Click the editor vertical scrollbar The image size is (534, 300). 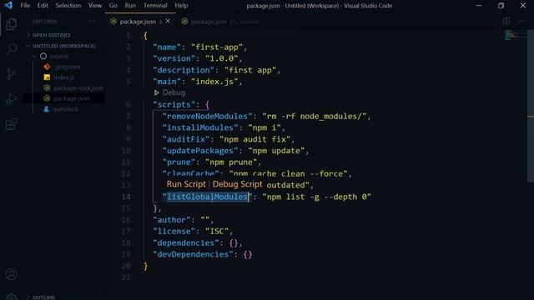[531, 106]
